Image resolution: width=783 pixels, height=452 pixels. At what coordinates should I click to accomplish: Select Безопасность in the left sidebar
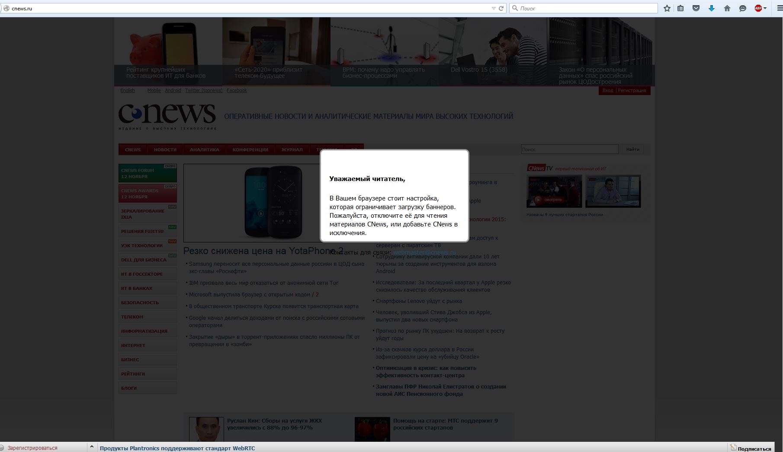pyautogui.click(x=140, y=302)
